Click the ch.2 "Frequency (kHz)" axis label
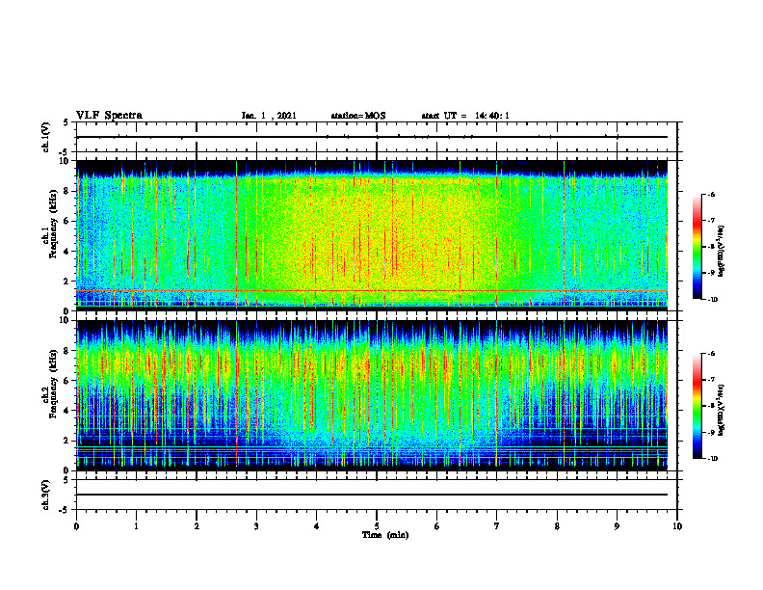Screen dimensions: 763x590 pyautogui.click(x=53, y=384)
